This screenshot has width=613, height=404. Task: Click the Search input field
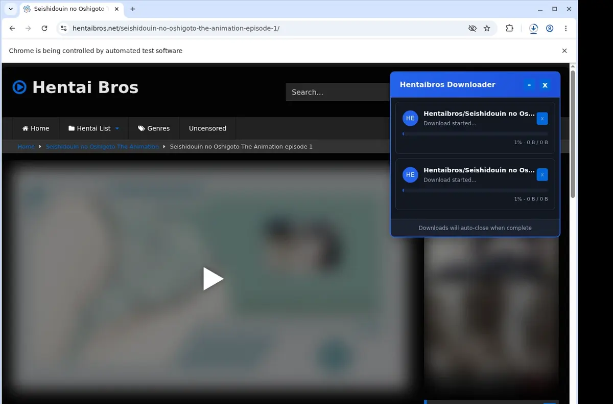(x=338, y=92)
